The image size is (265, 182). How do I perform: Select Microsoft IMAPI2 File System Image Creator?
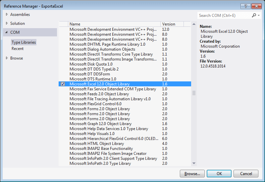coord(125,154)
